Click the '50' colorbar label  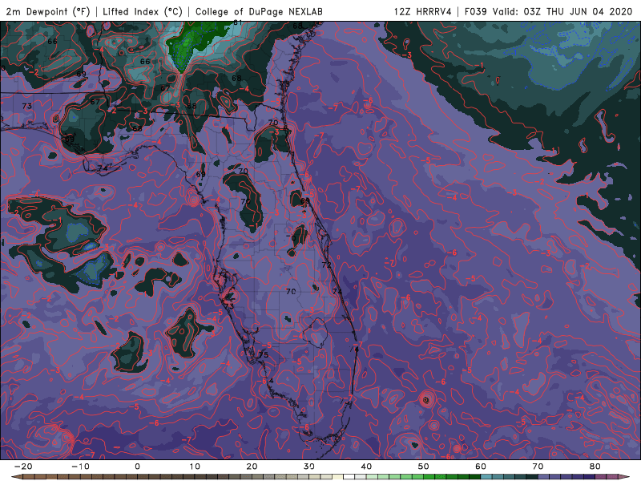424,467
